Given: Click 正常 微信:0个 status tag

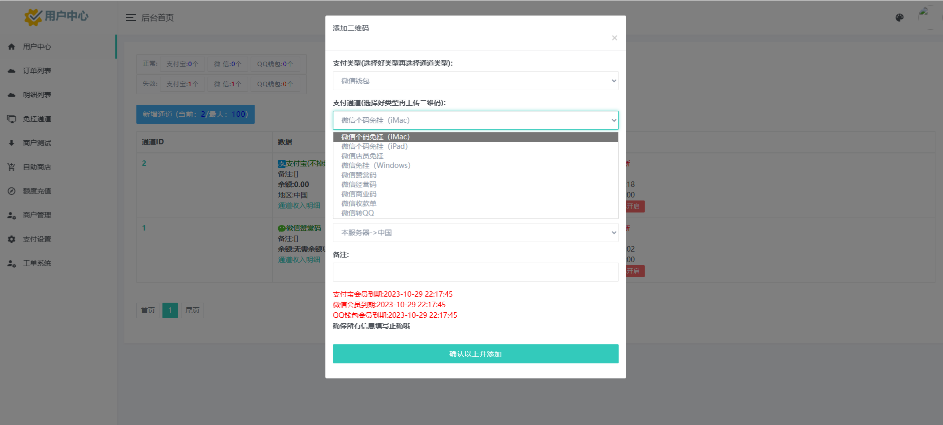Looking at the screenshot, I should pyautogui.click(x=228, y=64).
